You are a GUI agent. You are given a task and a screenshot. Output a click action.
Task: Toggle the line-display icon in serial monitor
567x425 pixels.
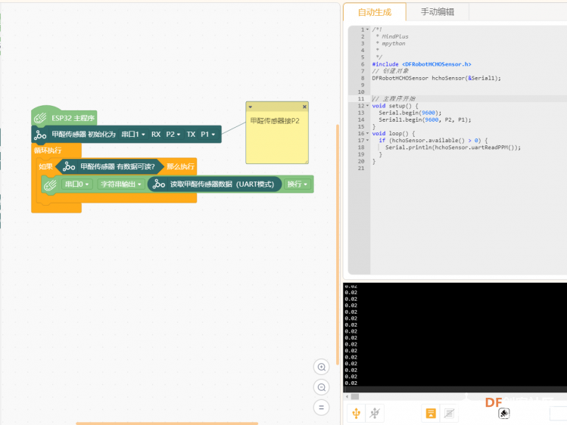449,413
